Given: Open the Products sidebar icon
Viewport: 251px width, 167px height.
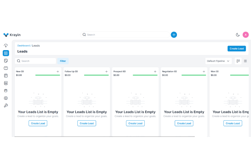Looking at the screenshot, I should pyautogui.click(x=6, y=91).
